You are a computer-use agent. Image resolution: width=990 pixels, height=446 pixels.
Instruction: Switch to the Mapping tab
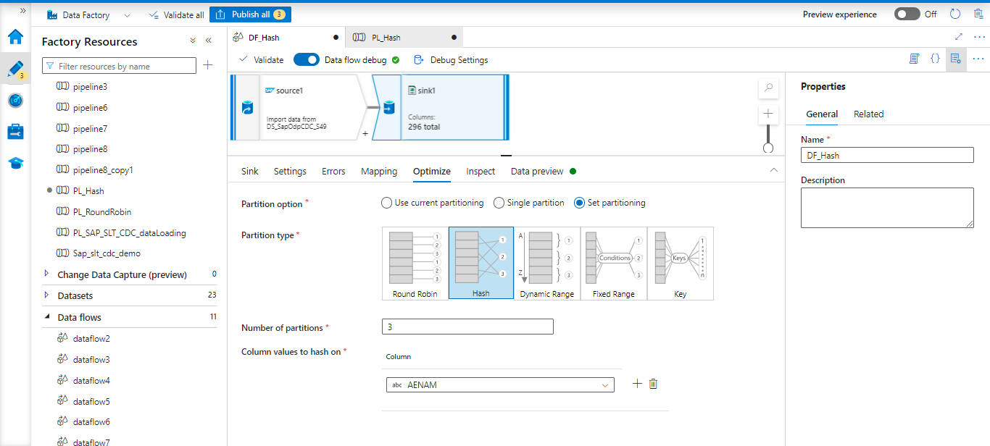[379, 172]
